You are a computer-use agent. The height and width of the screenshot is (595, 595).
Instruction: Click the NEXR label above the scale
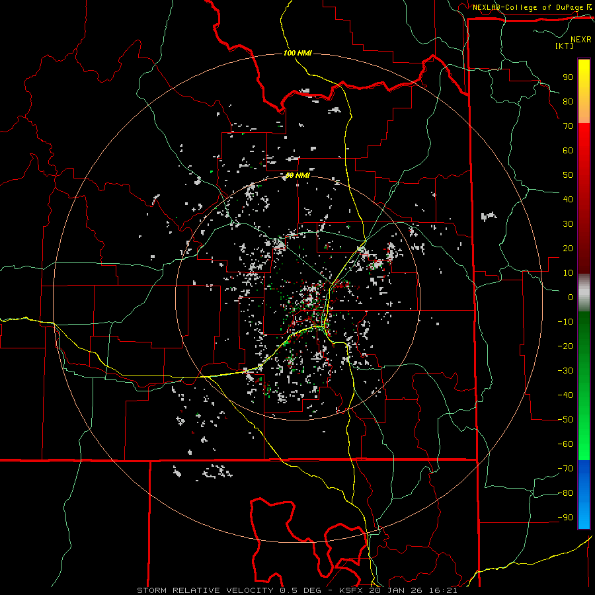click(x=580, y=40)
